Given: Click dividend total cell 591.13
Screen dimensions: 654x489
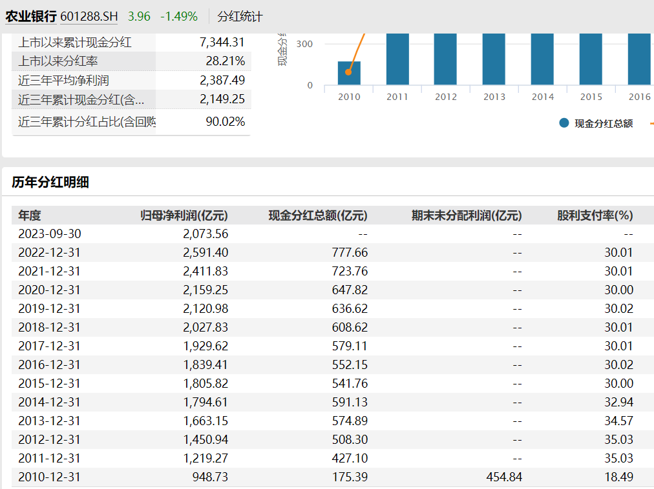Looking at the screenshot, I should [x=350, y=403].
